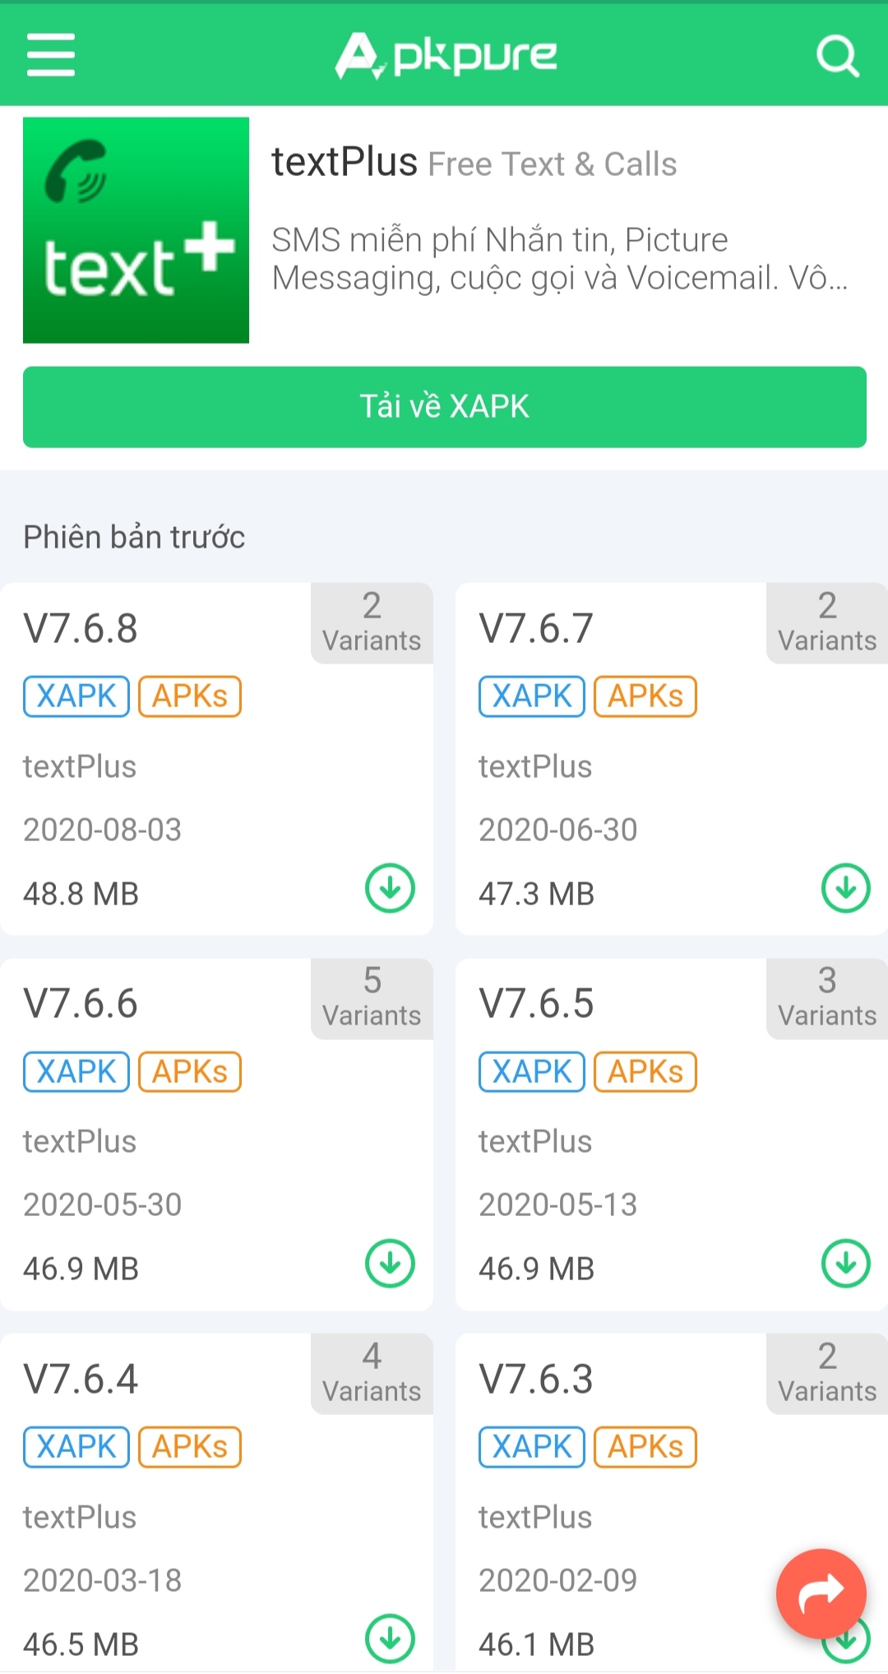Show the 4 Variants for V7.6.4
The image size is (888, 1674).
pyautogui.click(x=372, y=1374)
